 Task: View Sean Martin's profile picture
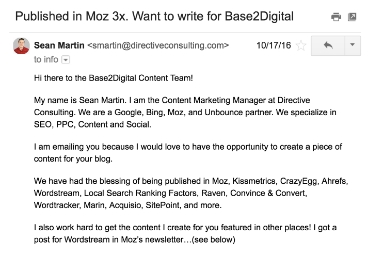[x=21, y=46]
